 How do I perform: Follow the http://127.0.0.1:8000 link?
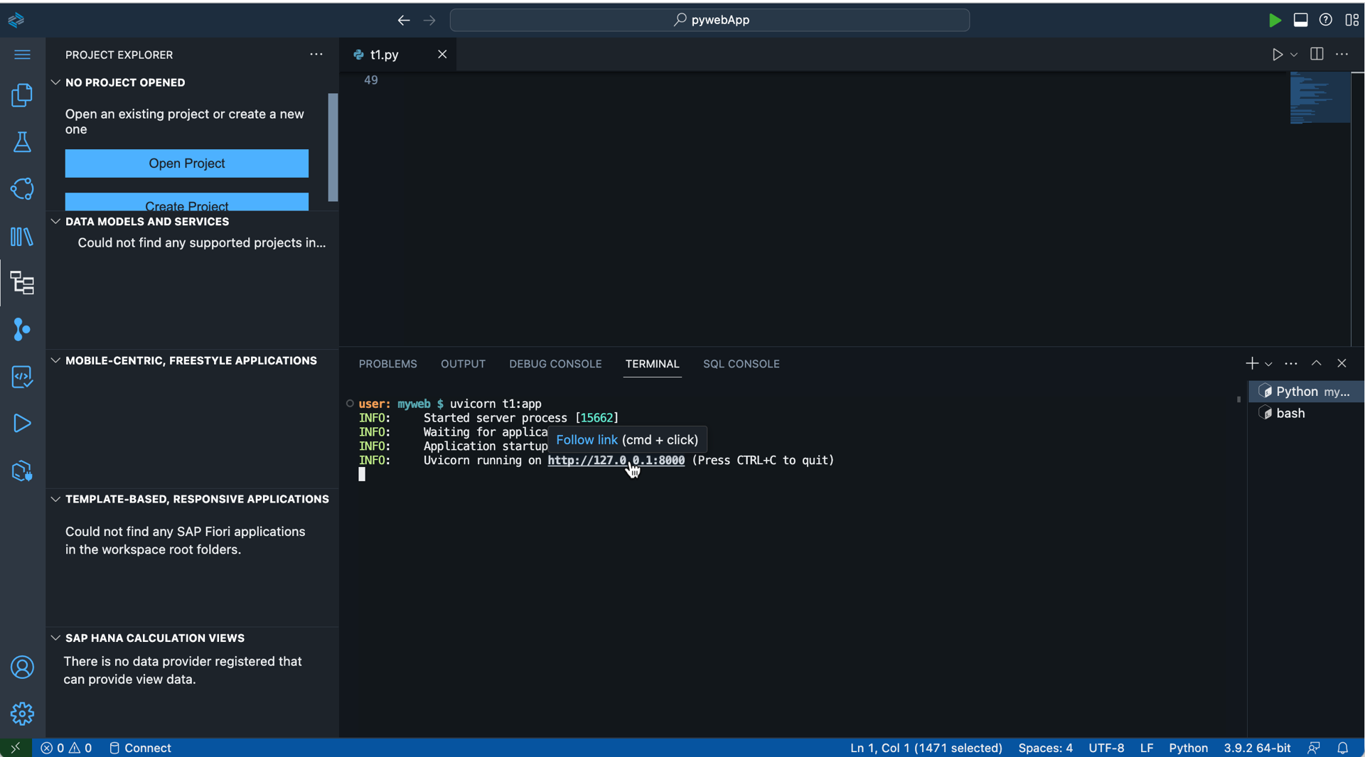tap(616, 461)
